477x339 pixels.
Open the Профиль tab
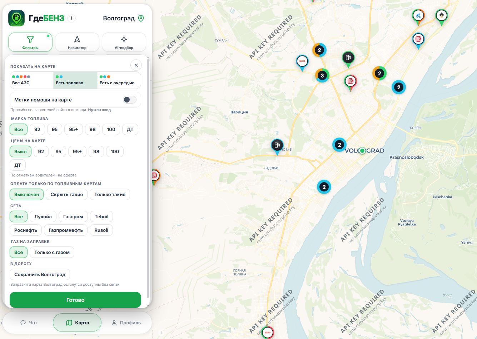(x=126, y=323)
